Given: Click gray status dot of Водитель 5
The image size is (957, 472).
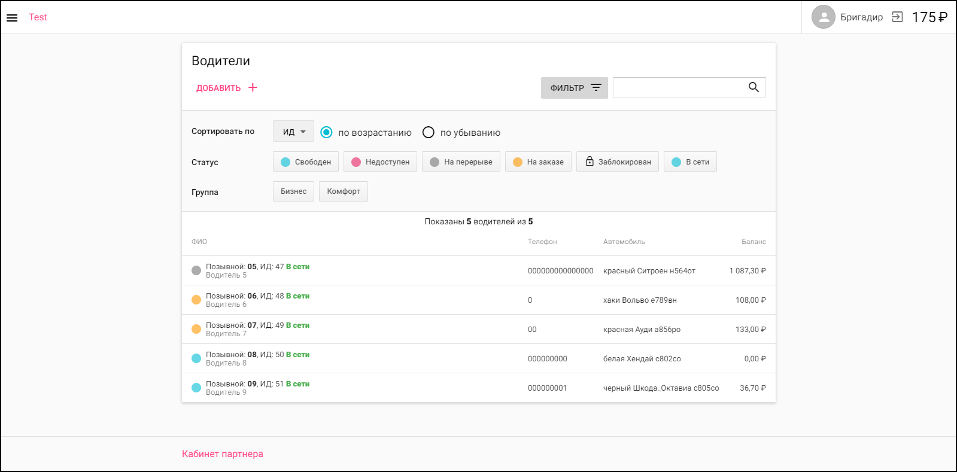Looking at the screenshot, I should [196, 270].
